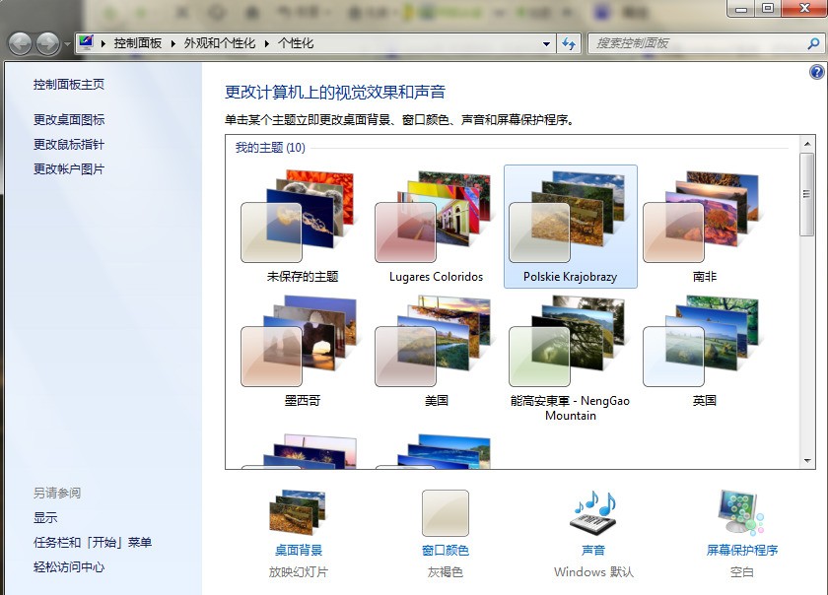
Task: Open 显示 link under 另请参阅
Action: pyautogui.click(x=45, y=518)
